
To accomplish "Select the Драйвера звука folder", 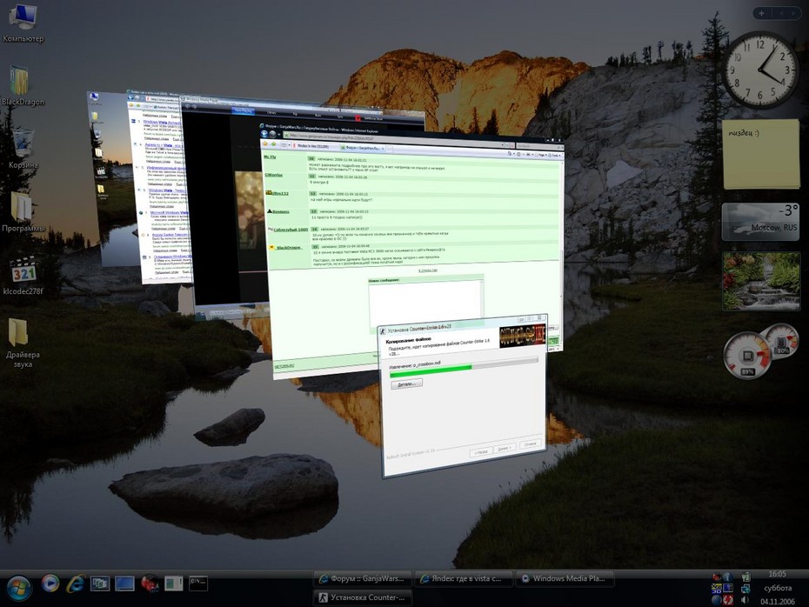I will (23, 343).
